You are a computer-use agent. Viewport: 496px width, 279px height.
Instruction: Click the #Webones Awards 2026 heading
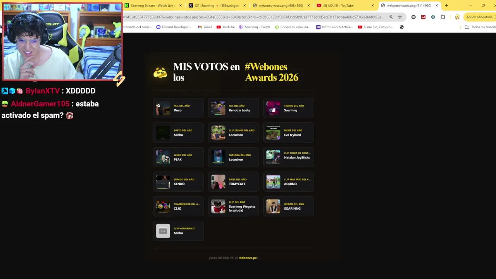point(272,72)
